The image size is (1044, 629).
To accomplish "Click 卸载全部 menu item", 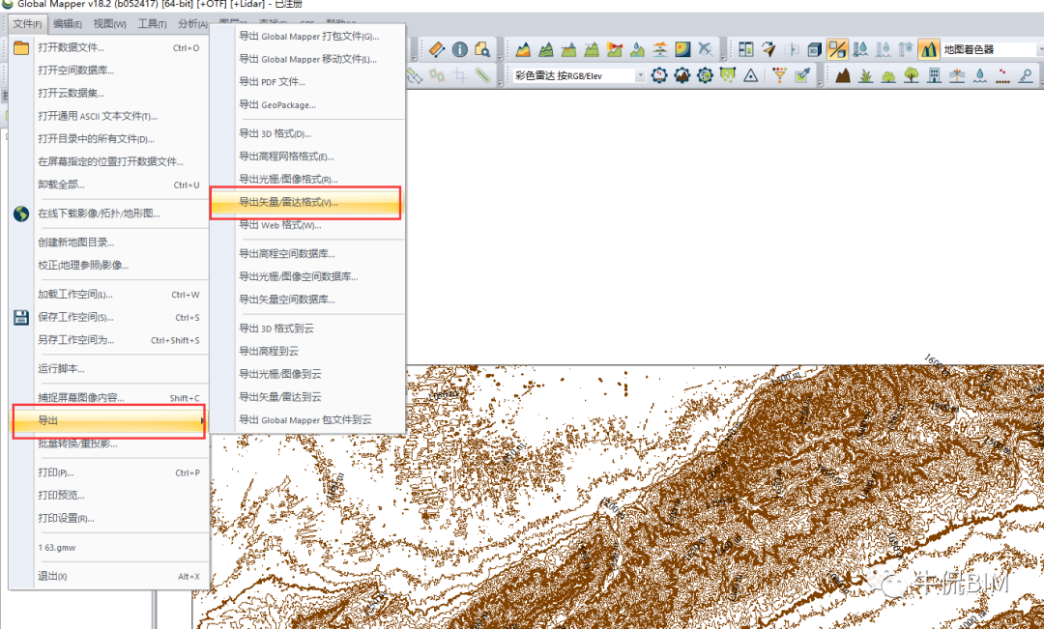I will [108, 185].
